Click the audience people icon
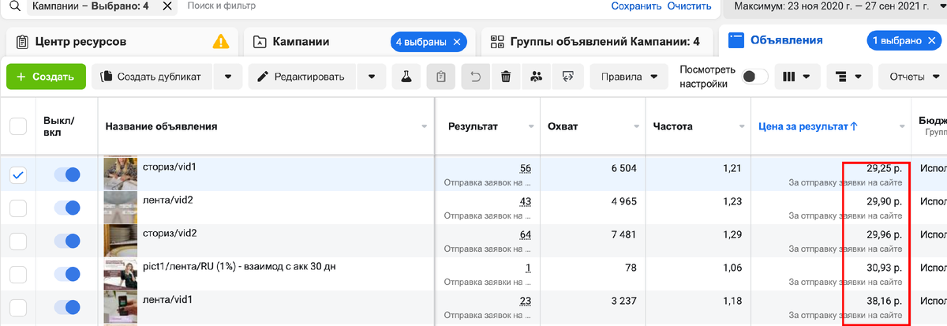The image size is (947, 326). coord(537,77)
